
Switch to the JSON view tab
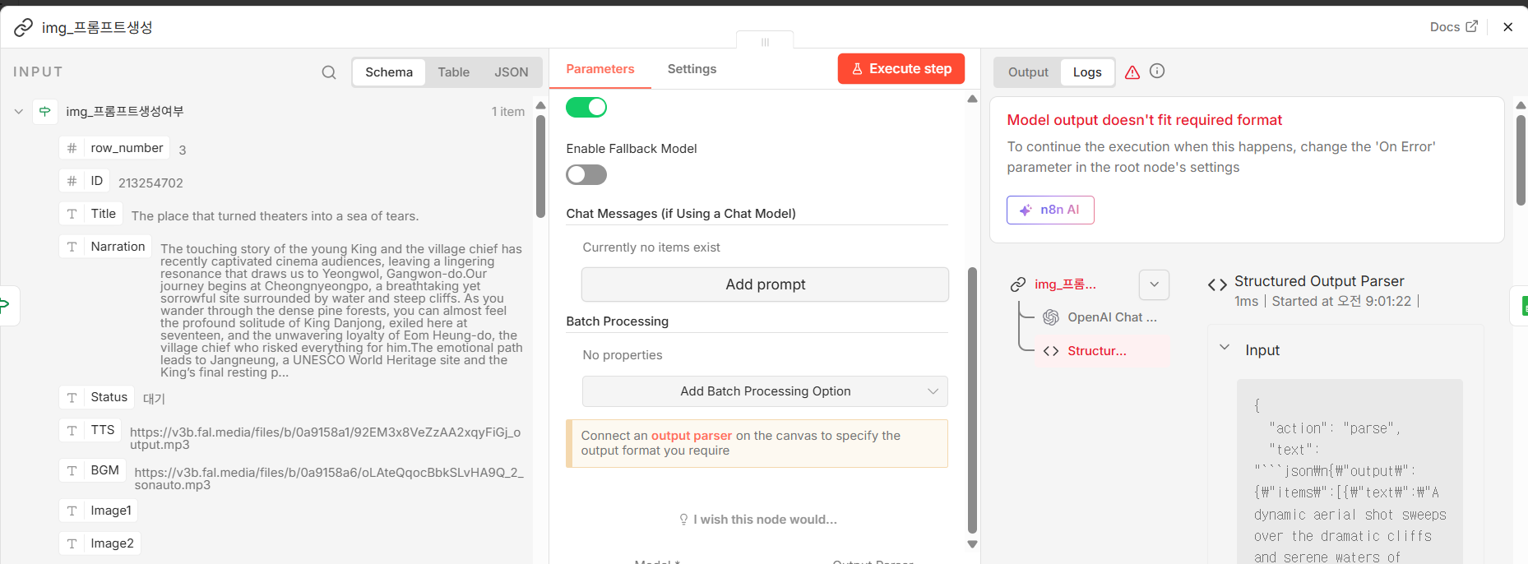click(511, 72)
